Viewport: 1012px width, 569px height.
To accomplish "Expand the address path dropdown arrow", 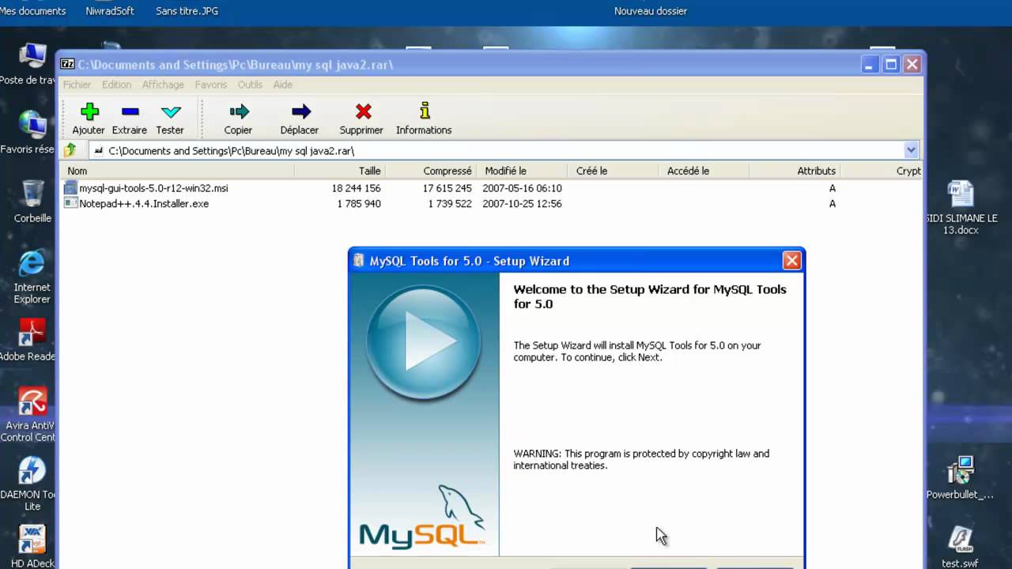I will [x=911, y=150].
